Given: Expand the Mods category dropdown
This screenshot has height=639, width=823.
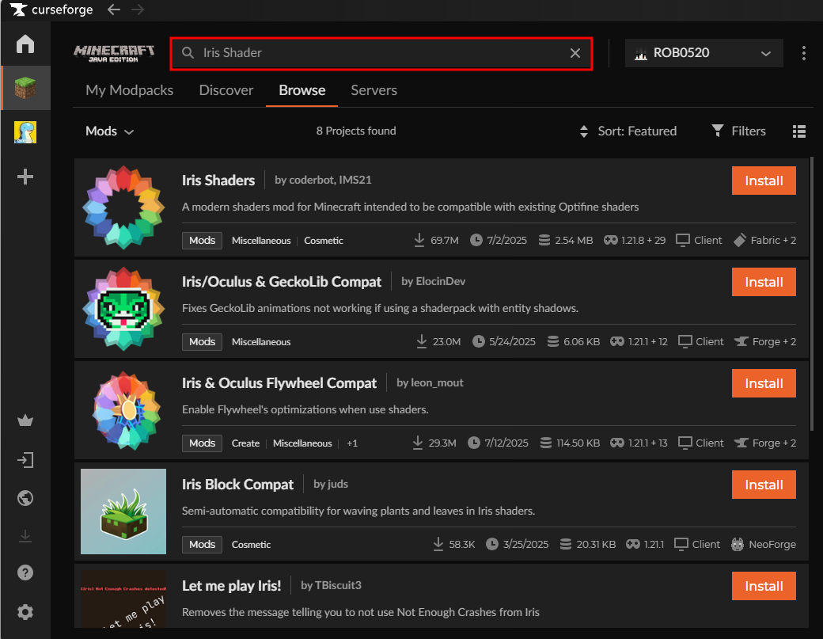Looking at the screenshot, I should (110, 131).
